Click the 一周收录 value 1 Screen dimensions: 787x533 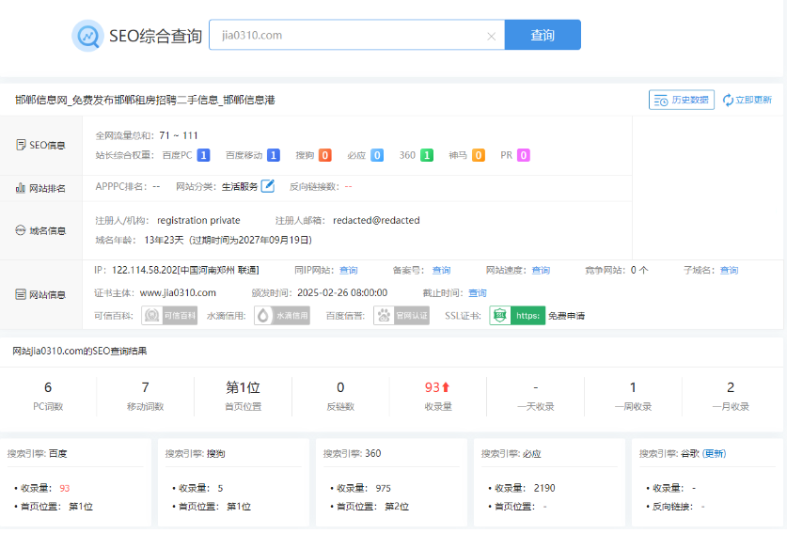tap(633, 387)
